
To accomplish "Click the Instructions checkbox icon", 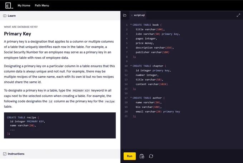I will tap(5, 154).
